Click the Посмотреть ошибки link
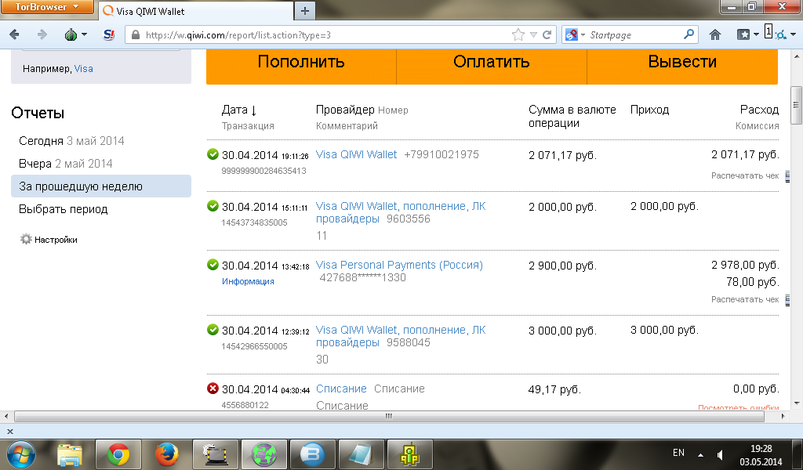The width and height of the screenshot is (803, 470). point(738,407)
